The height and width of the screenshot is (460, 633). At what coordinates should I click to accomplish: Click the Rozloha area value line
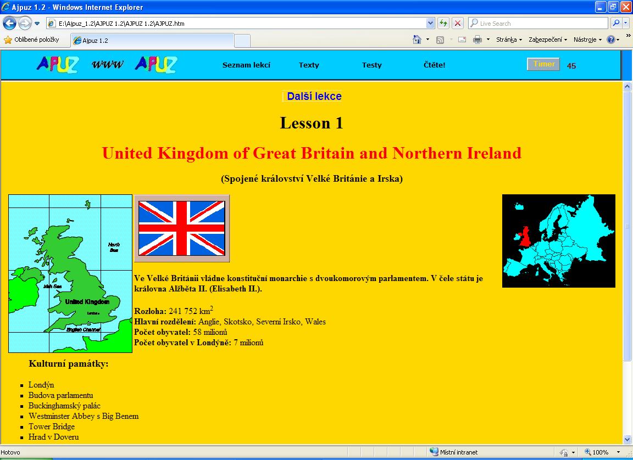point(174,311)
